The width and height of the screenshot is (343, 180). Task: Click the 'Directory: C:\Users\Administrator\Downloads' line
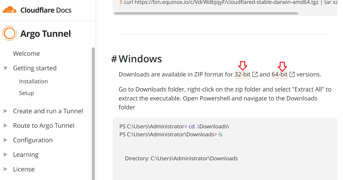[181, 158]
